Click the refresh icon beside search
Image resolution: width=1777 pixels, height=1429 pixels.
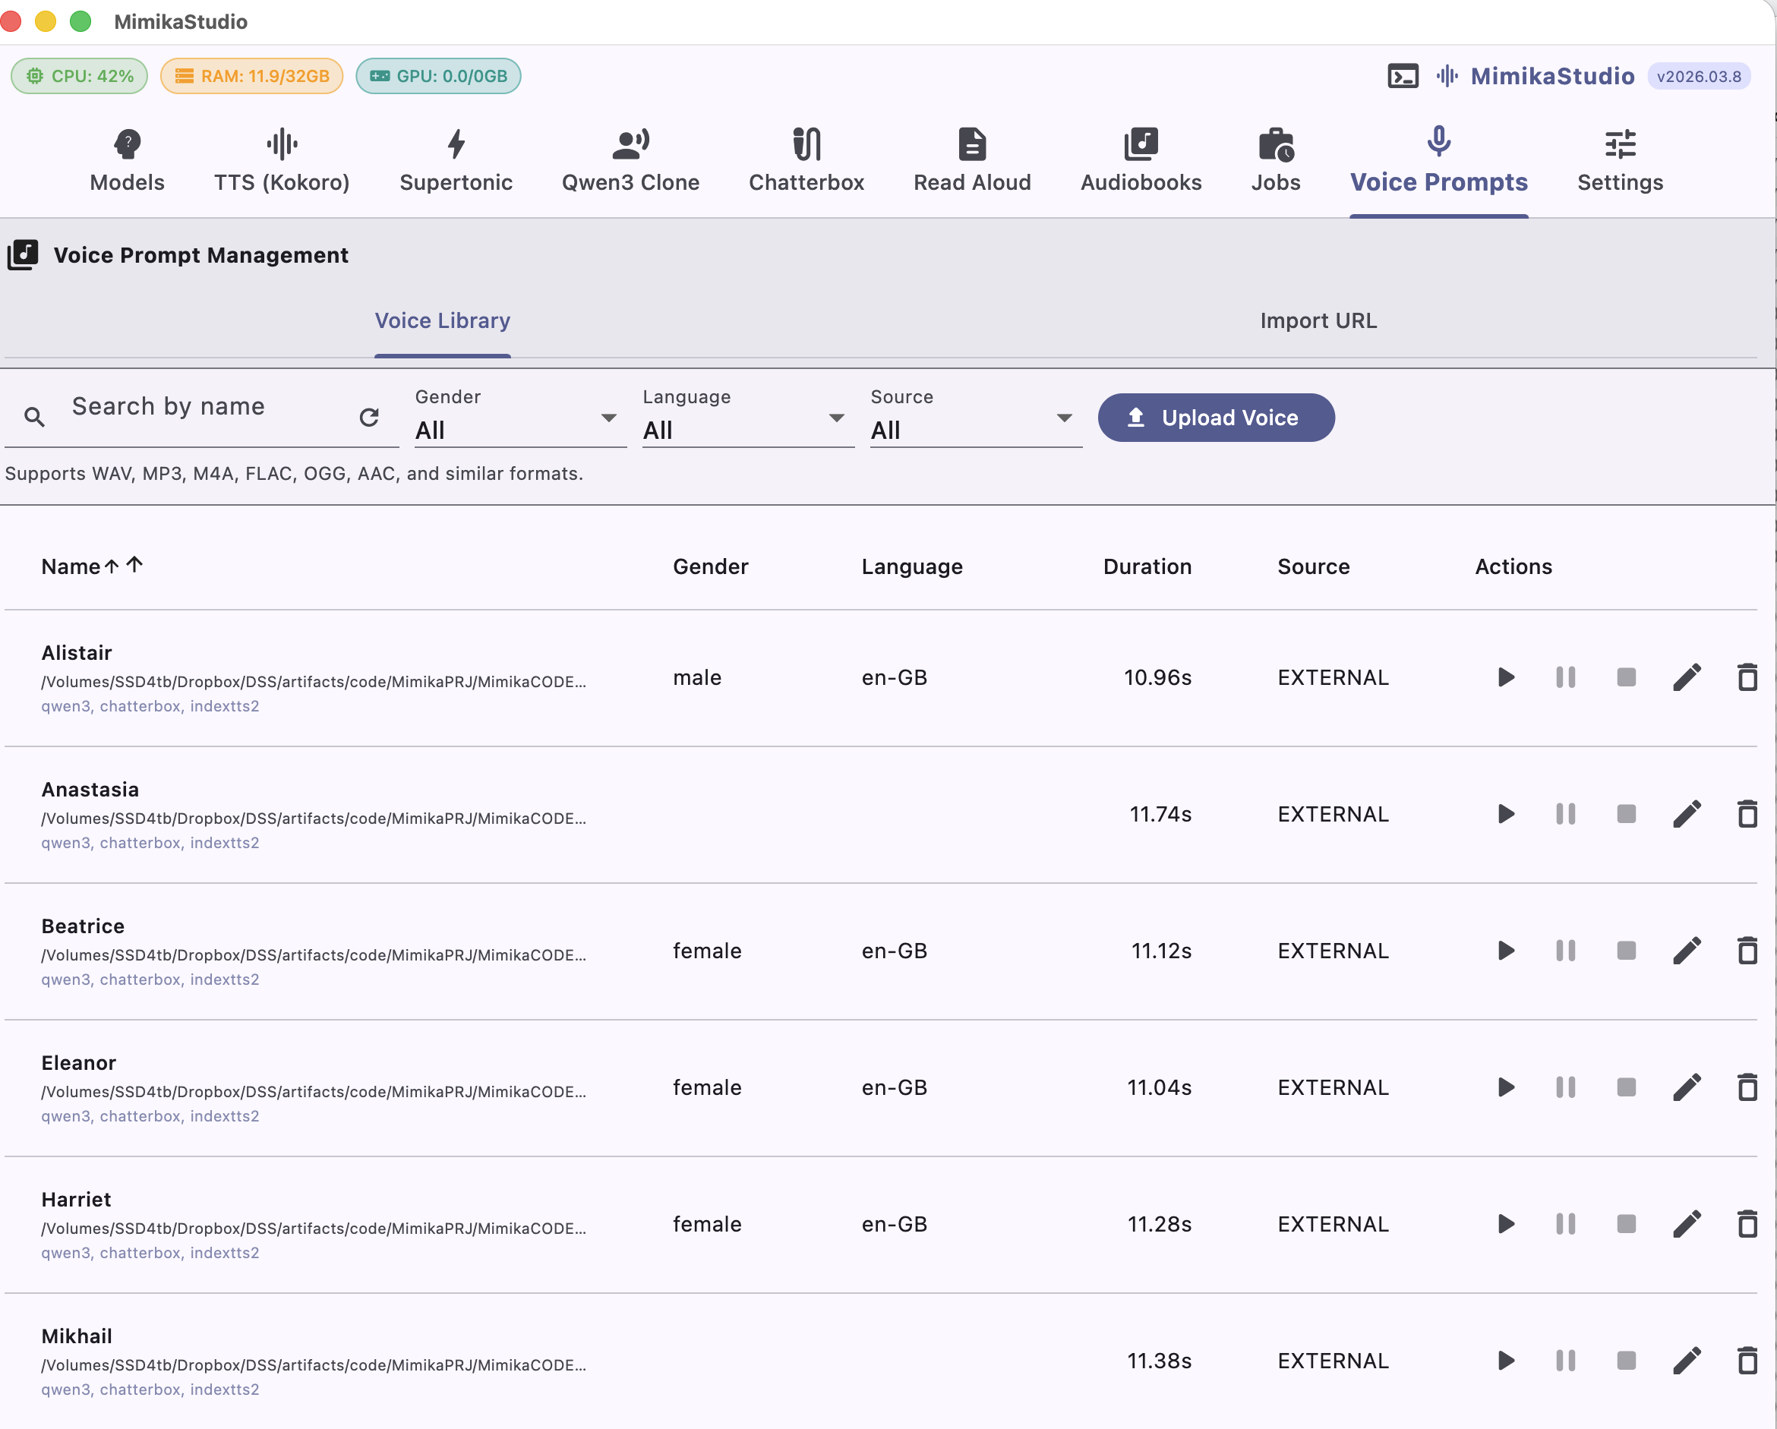[368, 418]
